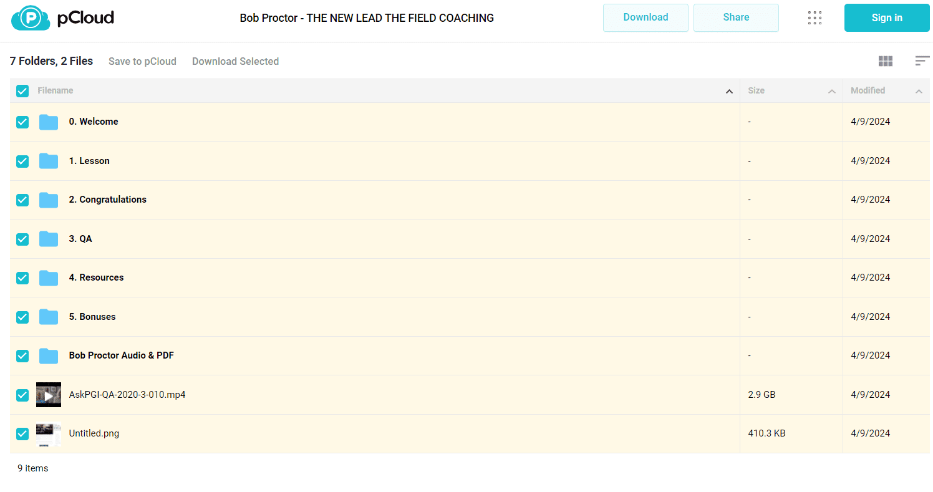Click the 3. QA folder icon
Image resolution: width=933 pixels, height=492 pixels.
click(x=49, y=239)
